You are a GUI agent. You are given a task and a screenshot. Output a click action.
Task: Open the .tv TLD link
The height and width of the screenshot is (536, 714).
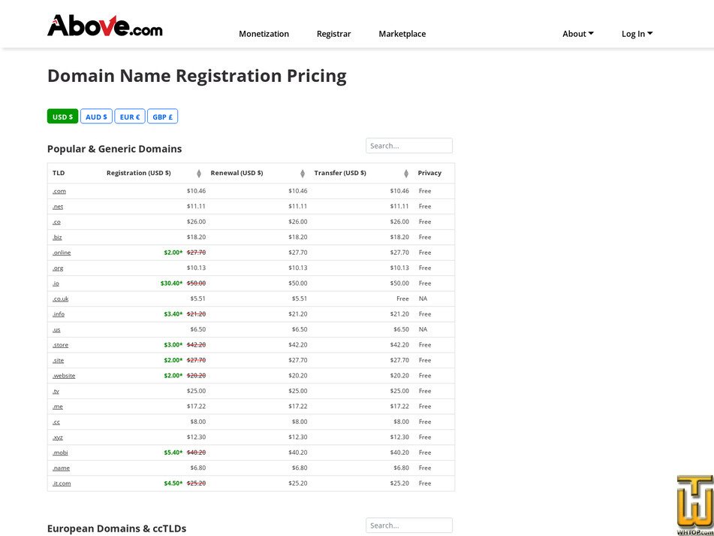[56, 391]
